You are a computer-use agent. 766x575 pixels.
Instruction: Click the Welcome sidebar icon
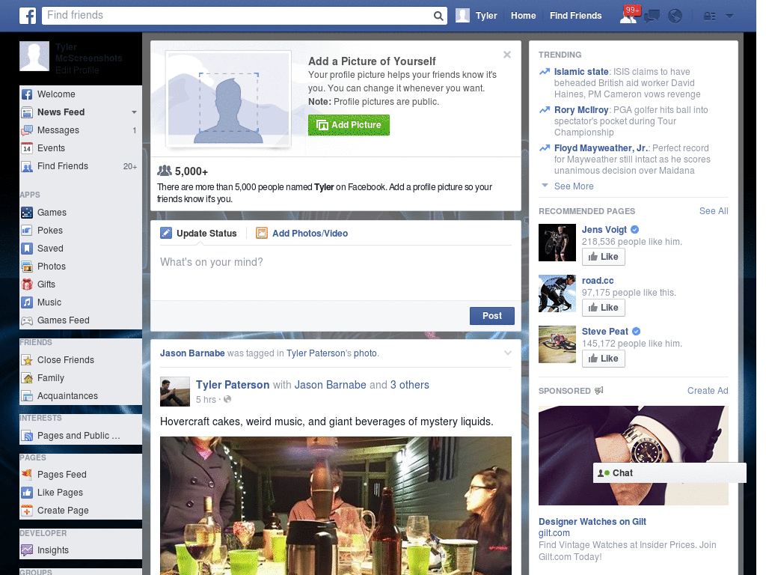click(27, 94)
